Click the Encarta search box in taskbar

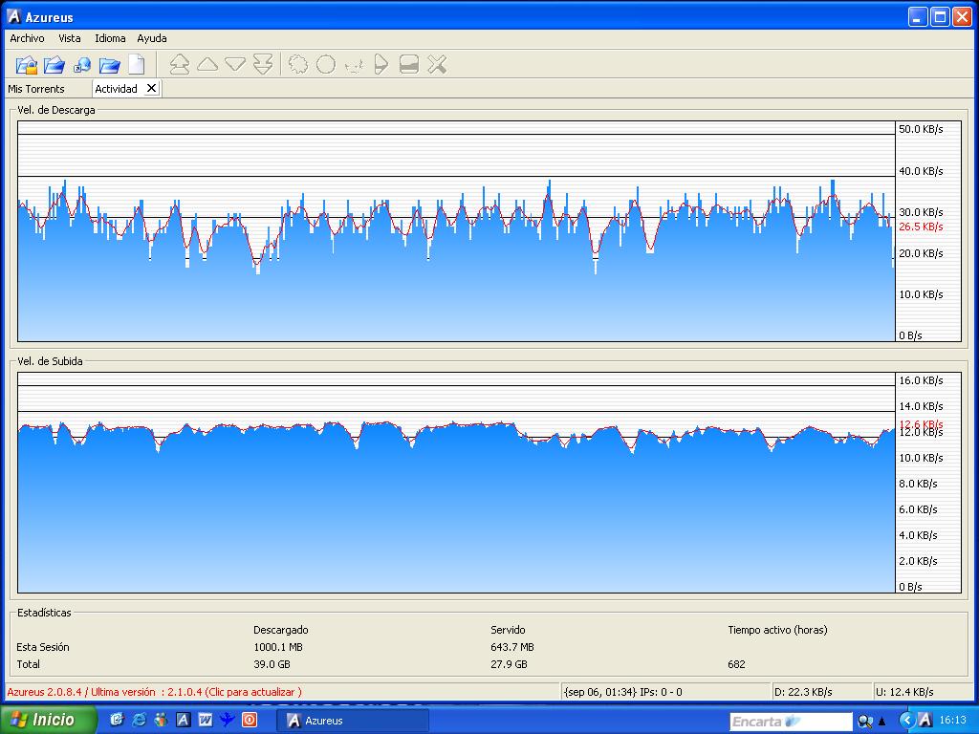pos(791,722)
